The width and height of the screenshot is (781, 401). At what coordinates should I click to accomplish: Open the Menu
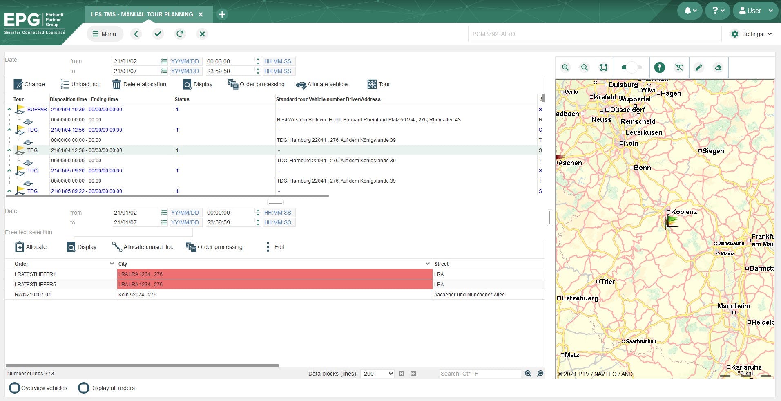click(105, 34)
